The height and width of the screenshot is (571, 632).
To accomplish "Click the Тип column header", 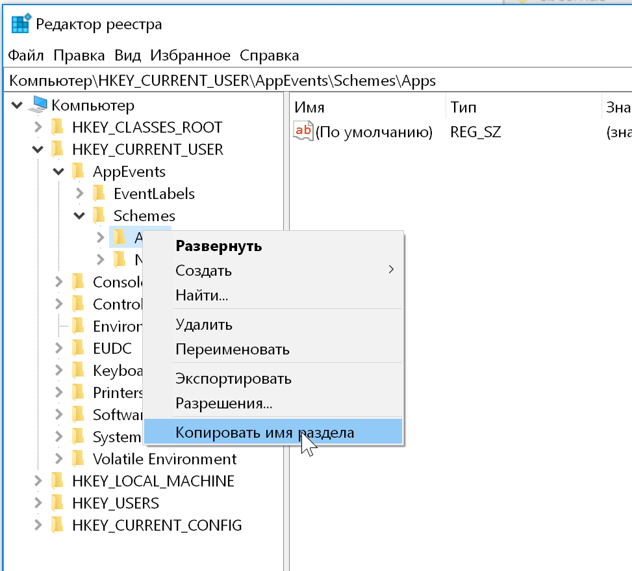I will (524, 107).
